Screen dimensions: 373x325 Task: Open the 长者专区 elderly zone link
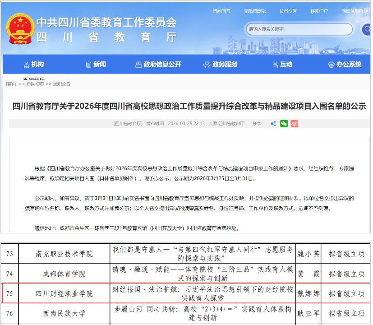[289, 11]
